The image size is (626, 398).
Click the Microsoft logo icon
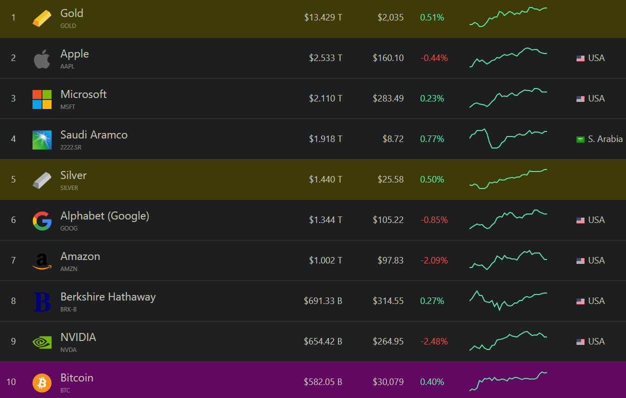(x=42, y=99)
